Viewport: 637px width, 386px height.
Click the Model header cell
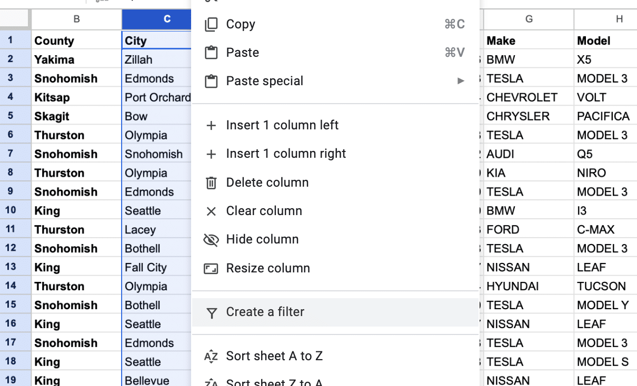point(605,40)
